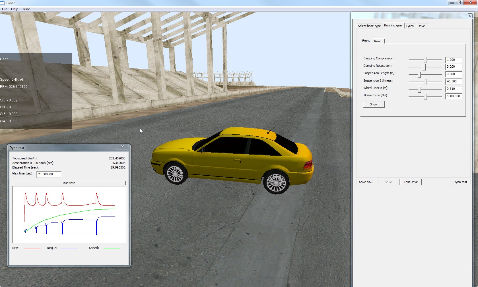This screenshot has width=478, height=287.
Task: Click the Test Drive button
Action: [x=411, y=182]
